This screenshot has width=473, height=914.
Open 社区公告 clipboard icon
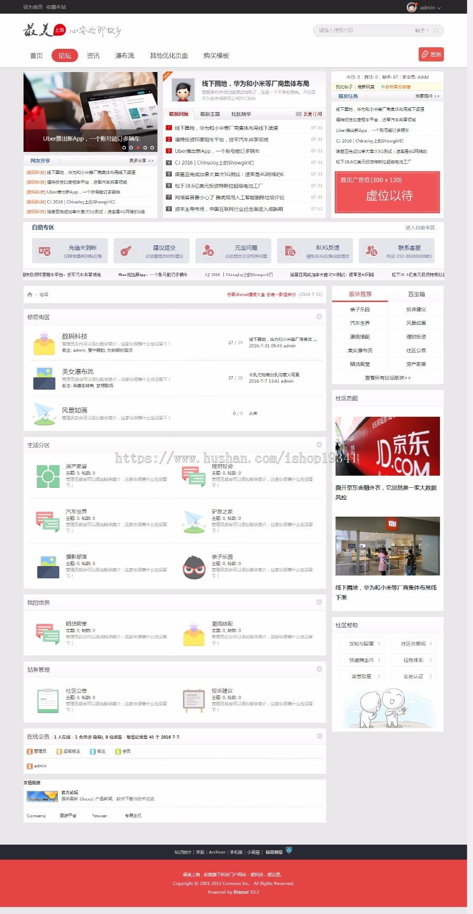pos(48,701)
